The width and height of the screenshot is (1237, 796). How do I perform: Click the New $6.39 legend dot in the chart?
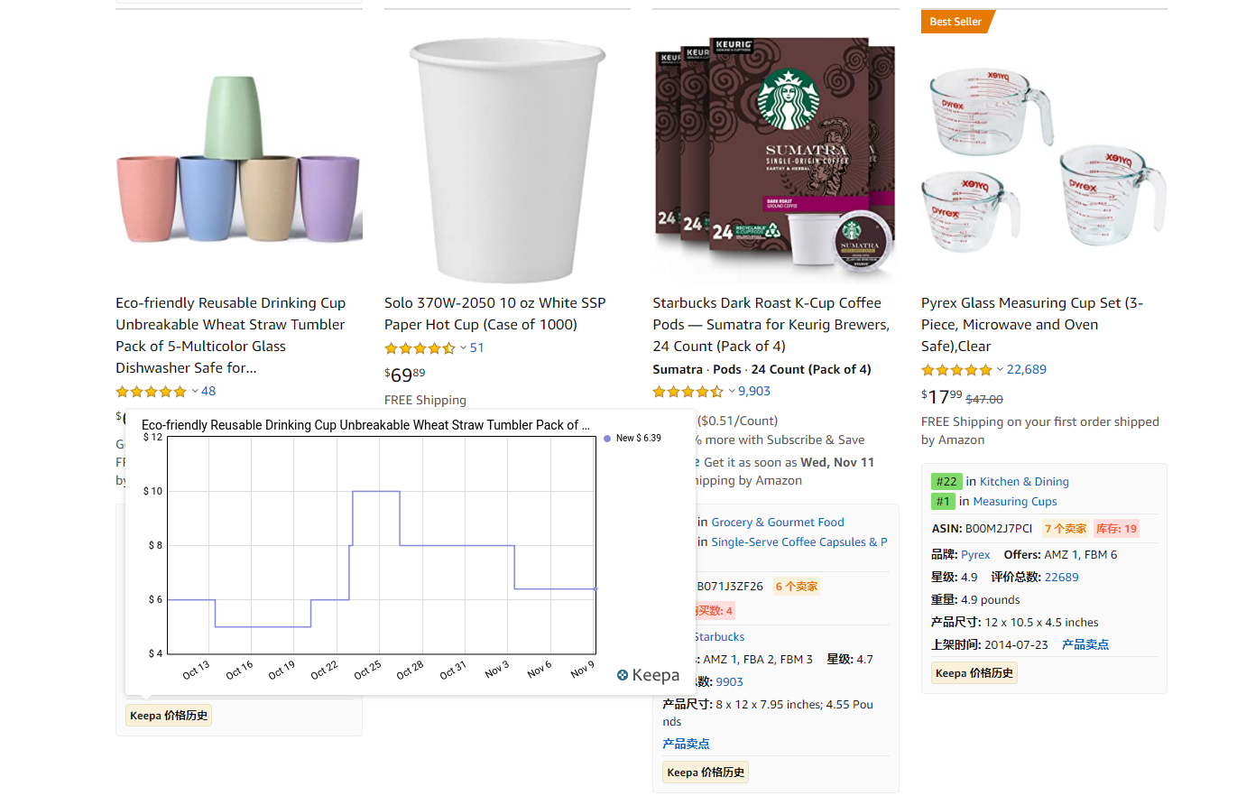click(x=607, y=439)
